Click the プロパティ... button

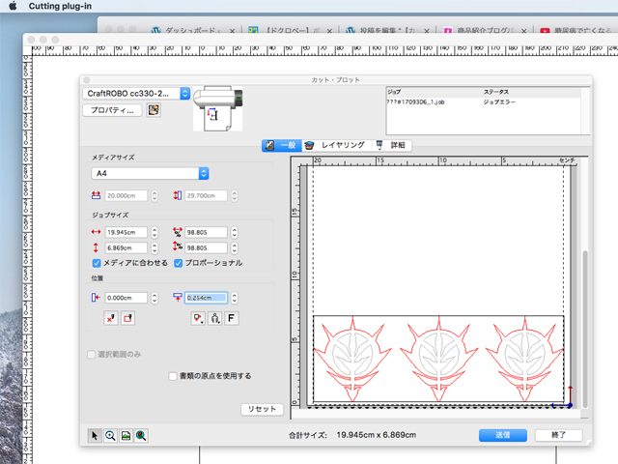(x=112, y=110)
